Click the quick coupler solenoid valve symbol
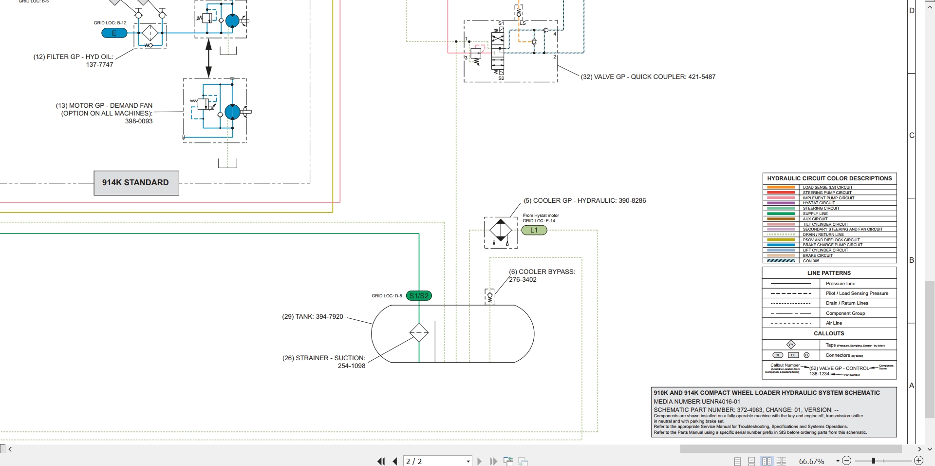The height and width of the screenshot is (466, 935). click(x=498, y=51)
